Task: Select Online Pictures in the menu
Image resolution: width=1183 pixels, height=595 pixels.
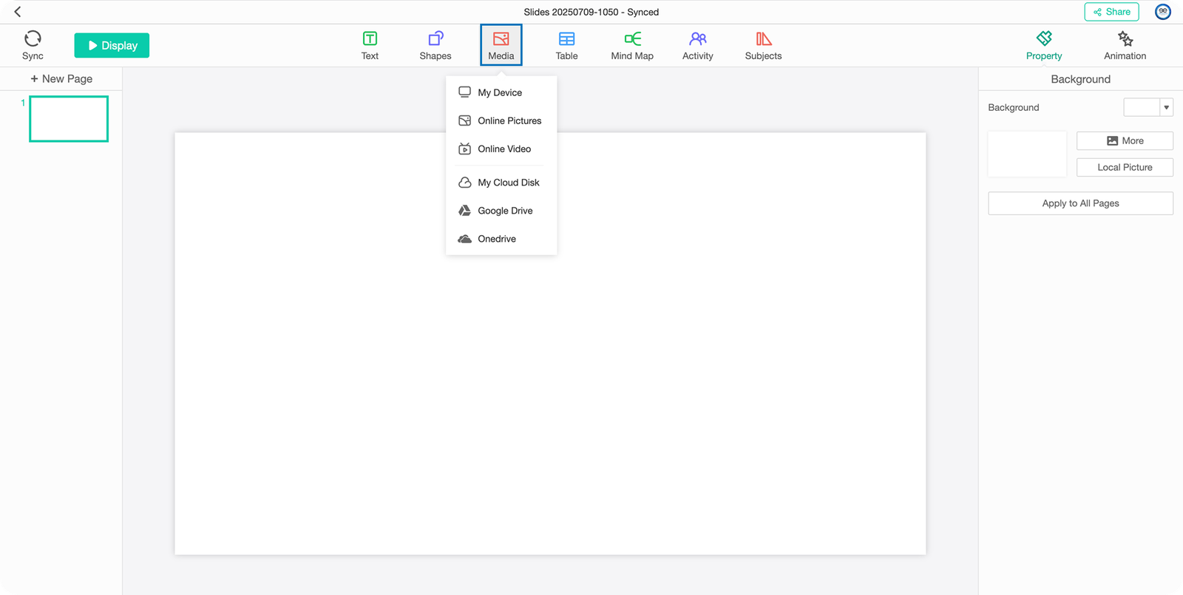Action: [x=509, y=121]
